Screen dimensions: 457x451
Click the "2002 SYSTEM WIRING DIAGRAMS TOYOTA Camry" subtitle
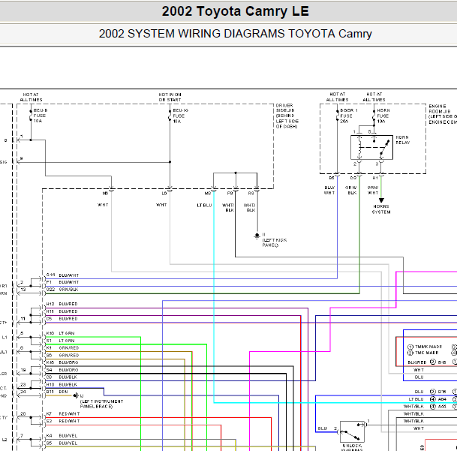[x=235, y=34]
